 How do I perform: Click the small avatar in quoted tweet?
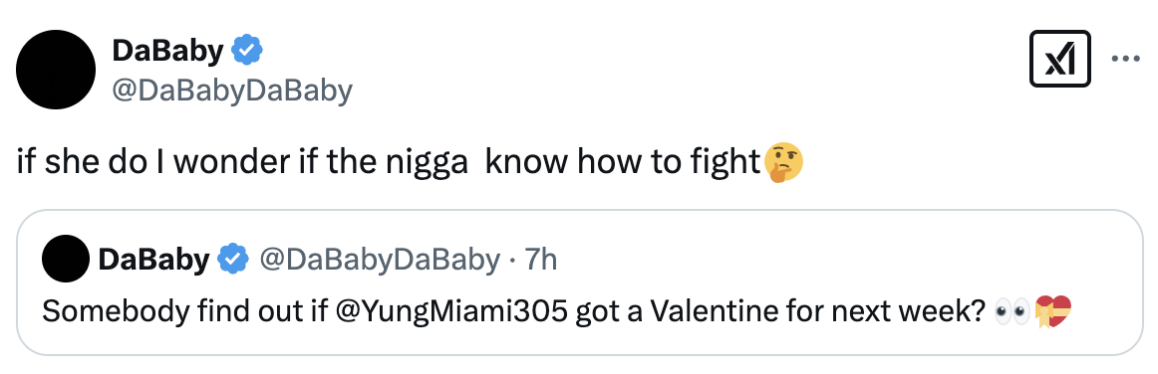[x=66, y=259]
